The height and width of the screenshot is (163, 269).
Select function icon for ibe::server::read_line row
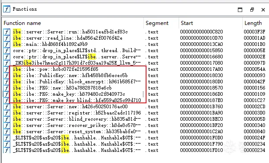click(x=7, y=38)
